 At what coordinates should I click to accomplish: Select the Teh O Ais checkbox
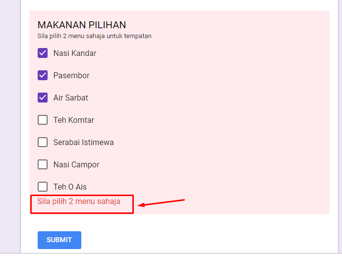pyautogui.click(x=43, y=187)
